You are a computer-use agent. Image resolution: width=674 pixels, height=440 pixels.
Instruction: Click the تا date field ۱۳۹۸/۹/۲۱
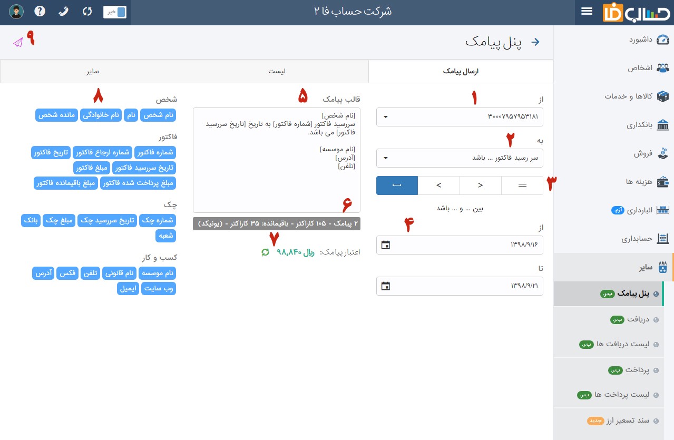coord(460,286)
